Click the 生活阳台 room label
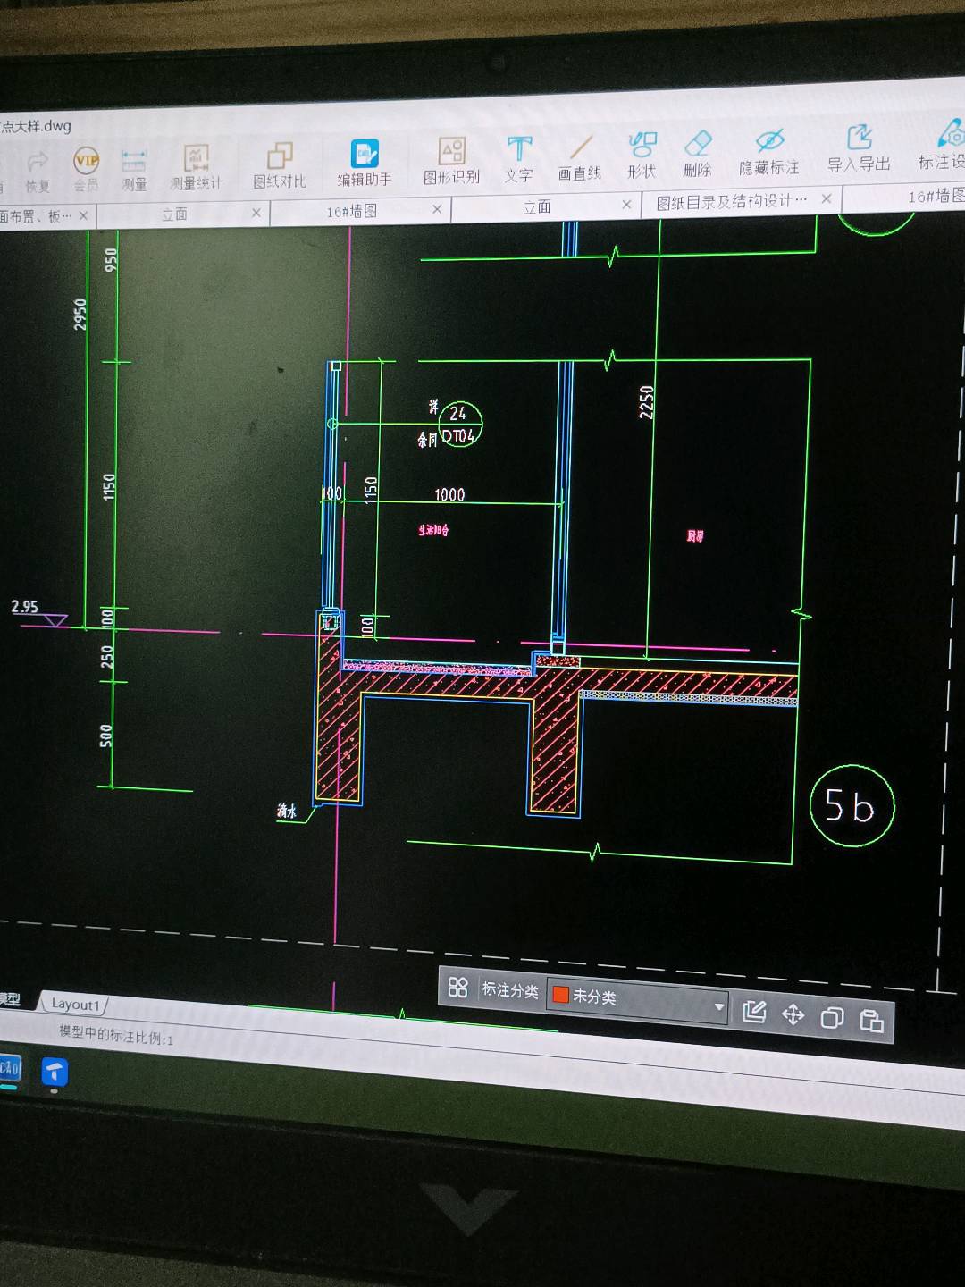965x1287 pixels. tap(433, 530)
